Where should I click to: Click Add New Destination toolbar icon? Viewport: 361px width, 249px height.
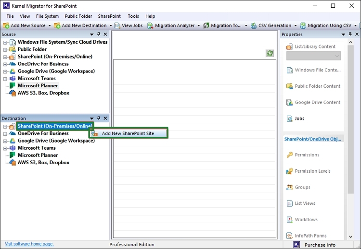(57, 25)
